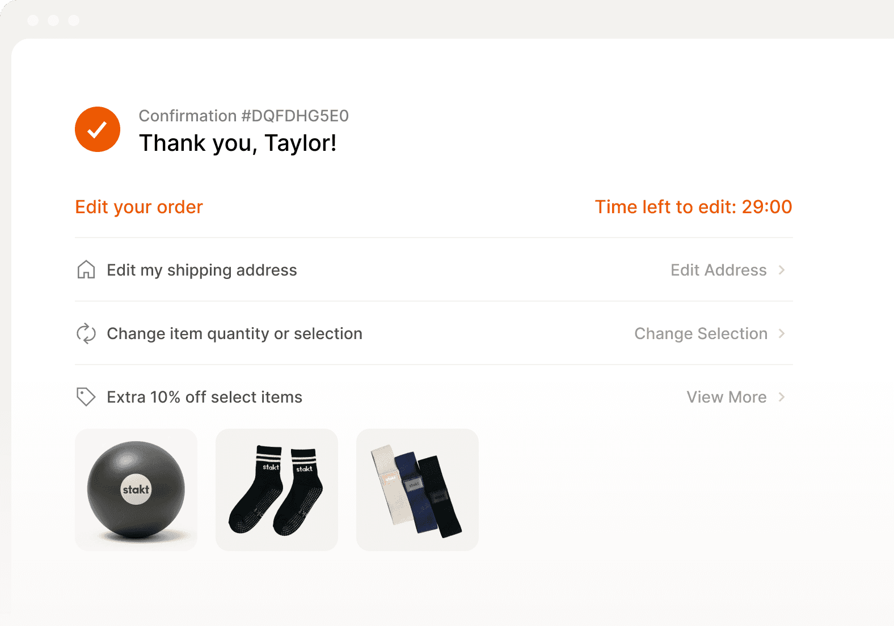Open the black stakt grip socks thumbnail
The height and width of the screenshot is (626, 894).
click(277, 490)
